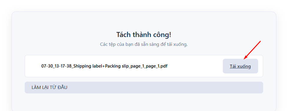Screen dimensions: 289x111
Task: Start over with the LÀM LẠI TỪ ĐẦU bar
Action: (144, 88)
